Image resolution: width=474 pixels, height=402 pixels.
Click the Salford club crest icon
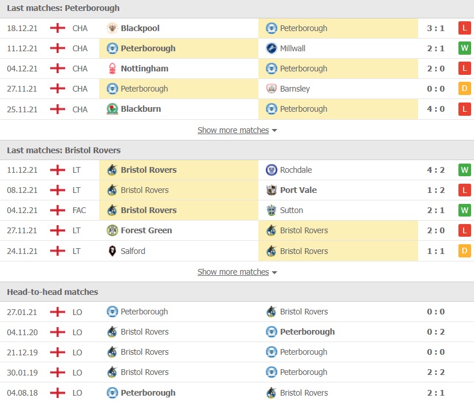click(112, 251)
